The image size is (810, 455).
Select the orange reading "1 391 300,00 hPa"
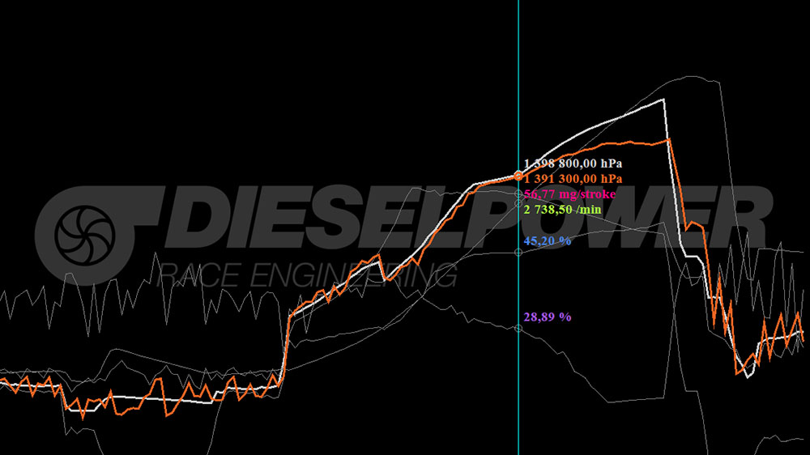coord(573,179)
